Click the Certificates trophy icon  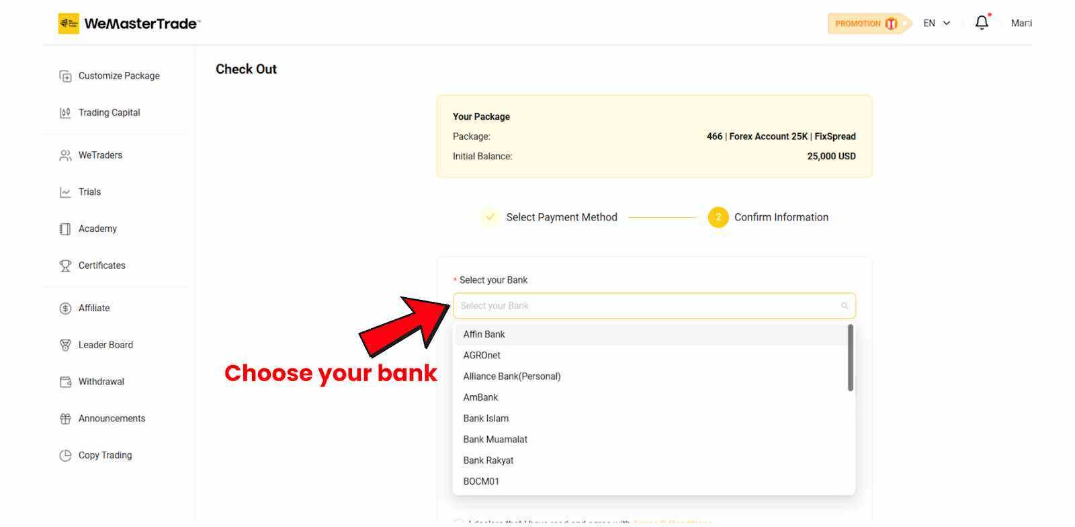pos(65,266)
